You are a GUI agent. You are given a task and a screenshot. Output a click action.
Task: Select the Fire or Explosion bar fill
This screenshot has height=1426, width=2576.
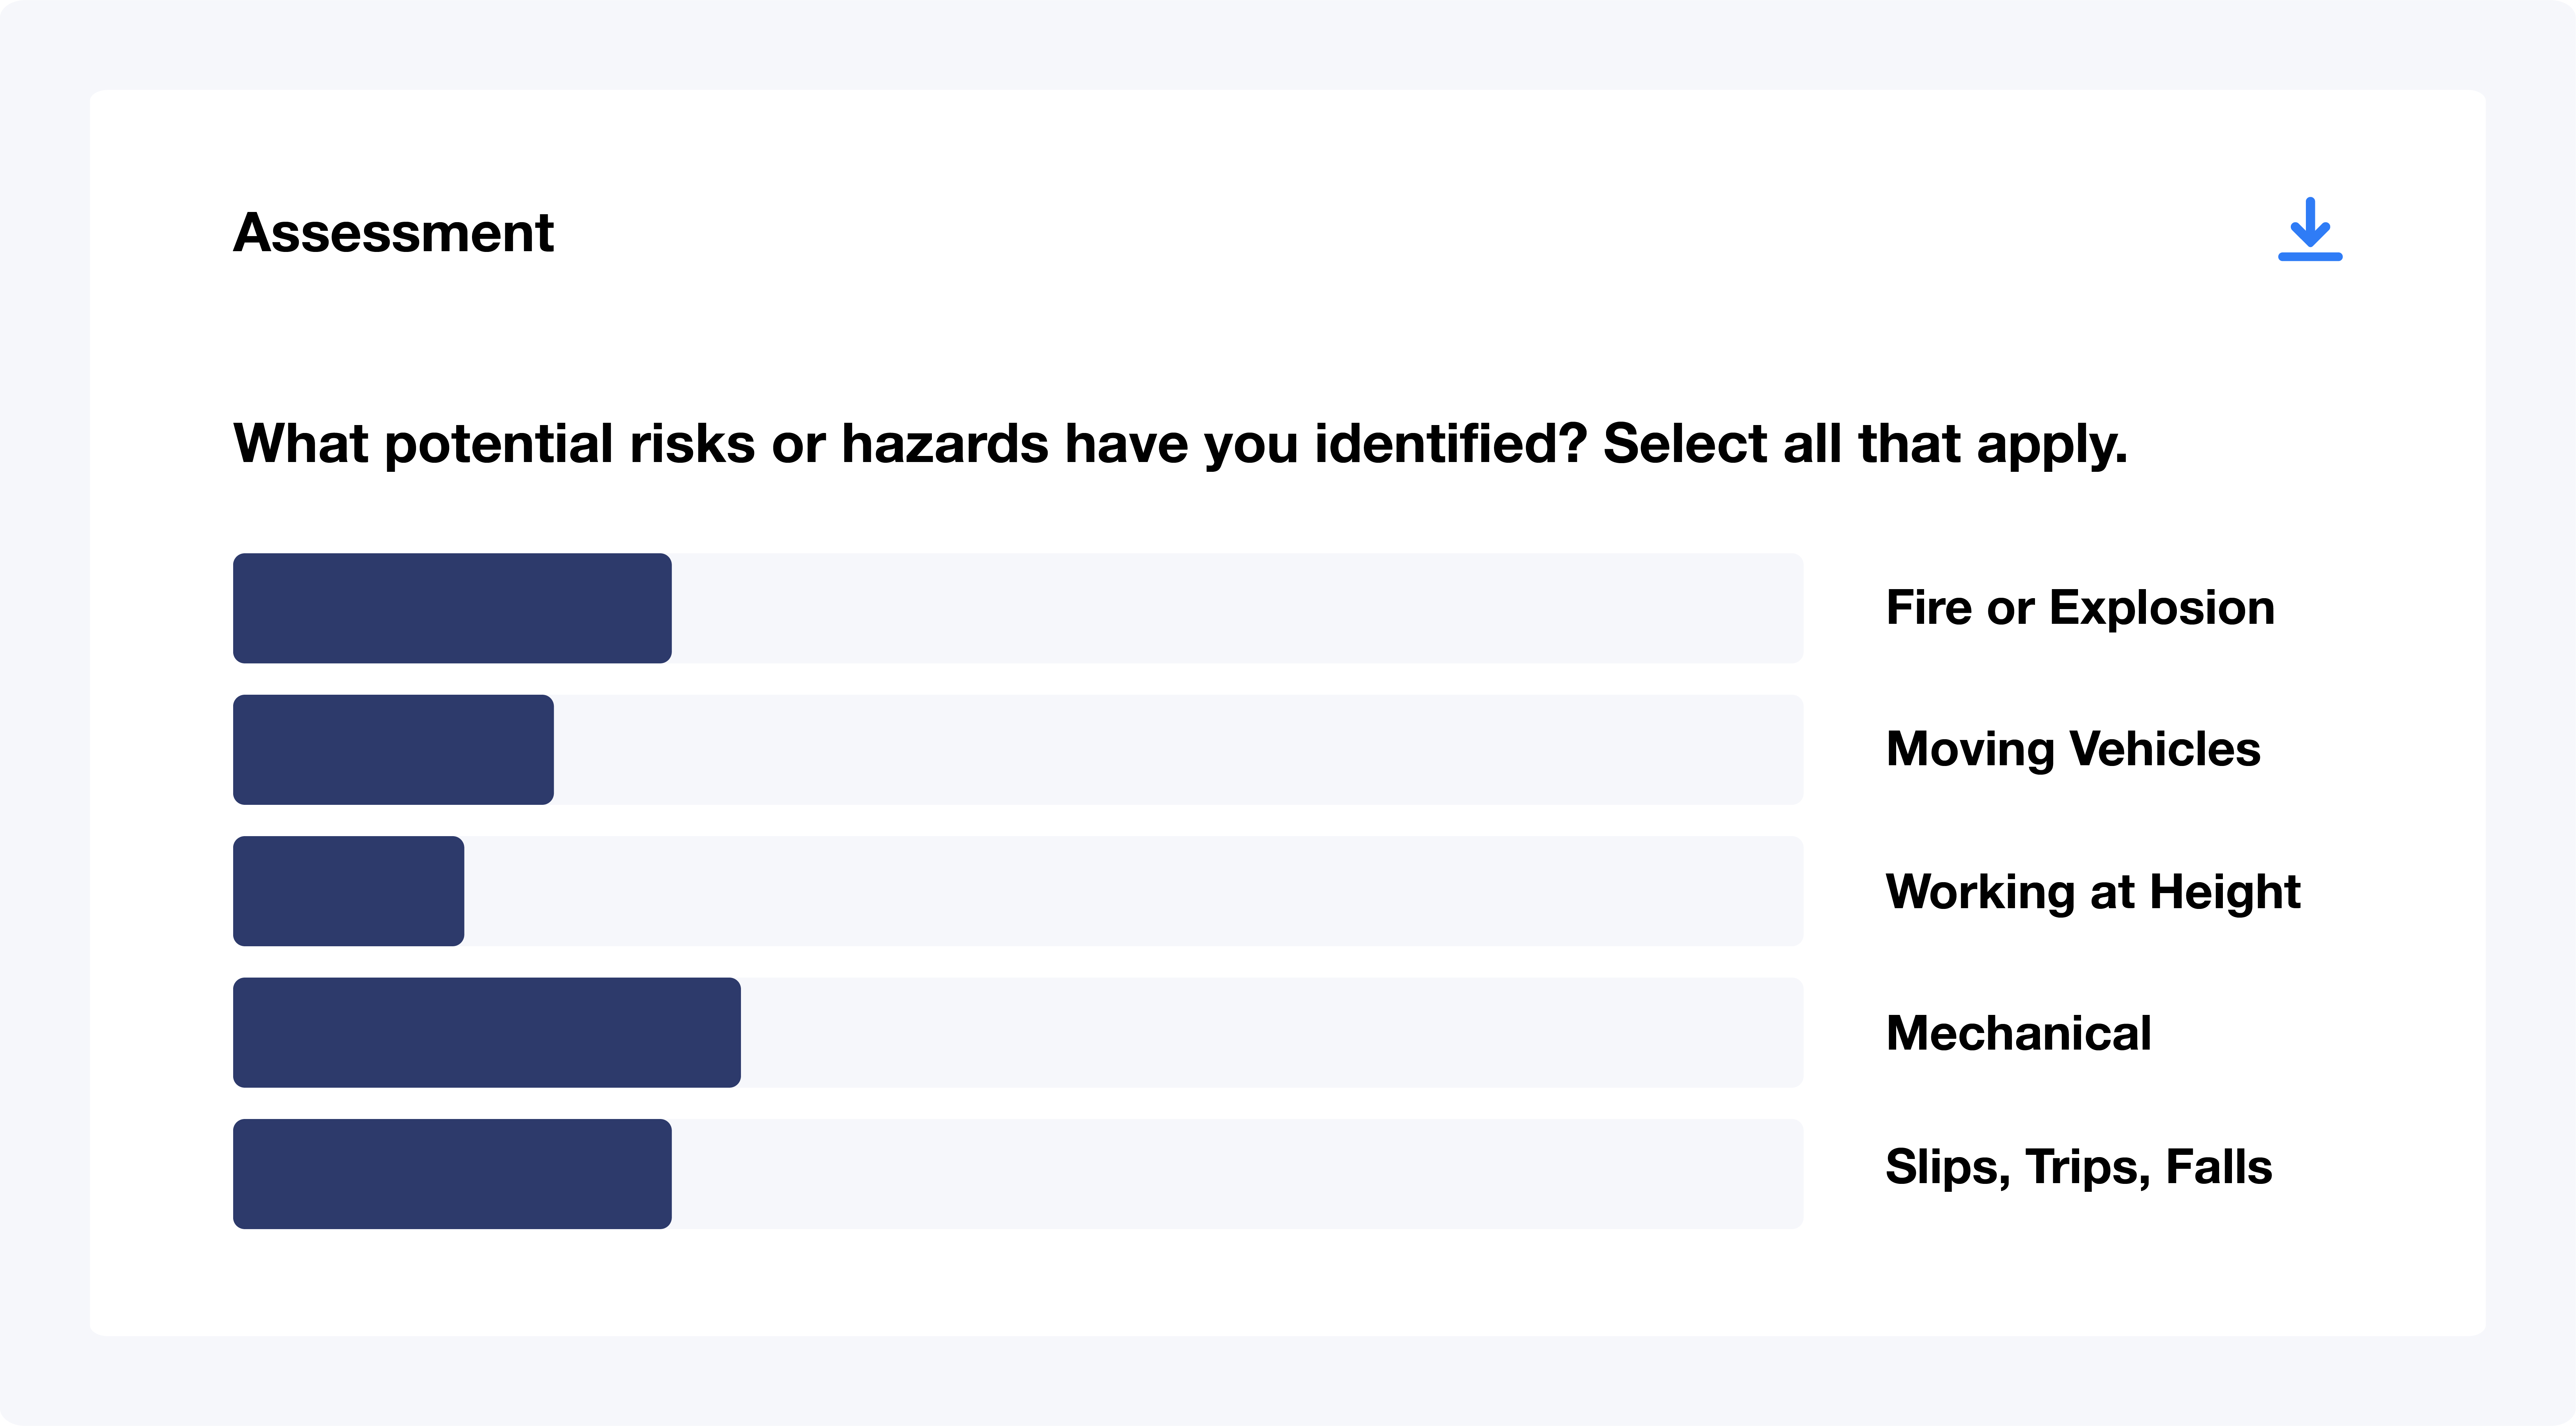point(452,608)
